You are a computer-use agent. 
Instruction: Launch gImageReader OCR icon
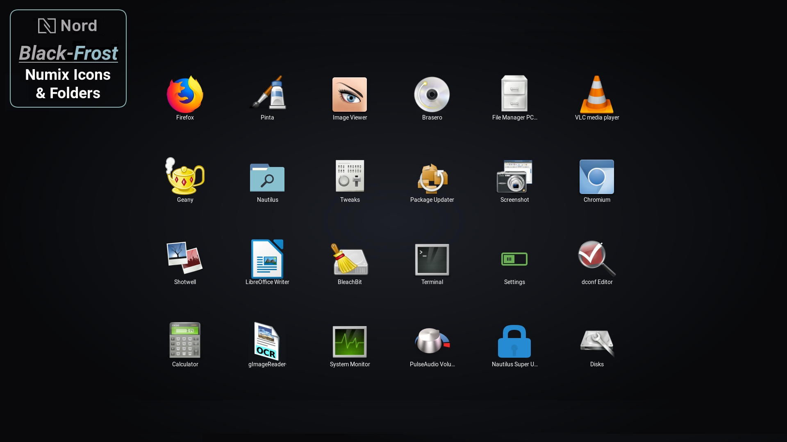tap(267, 341)
